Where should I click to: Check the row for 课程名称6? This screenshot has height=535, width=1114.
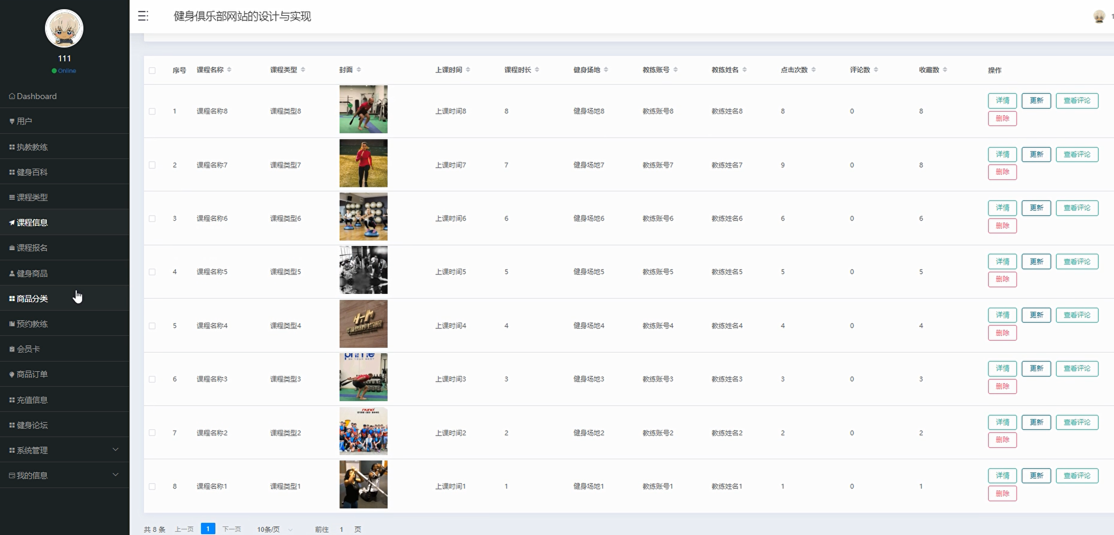(152, 219)
